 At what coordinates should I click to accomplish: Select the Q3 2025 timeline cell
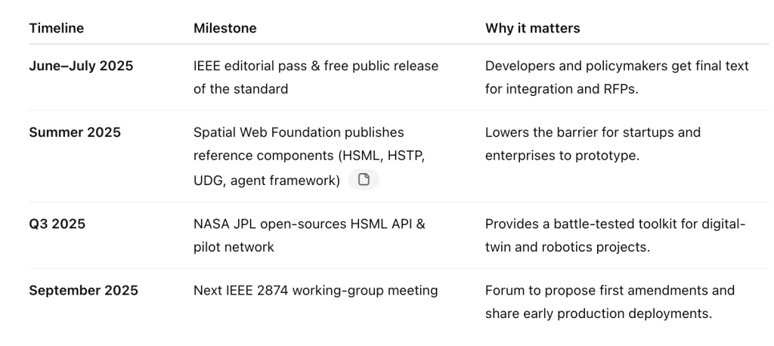click(x=57, y=224)
